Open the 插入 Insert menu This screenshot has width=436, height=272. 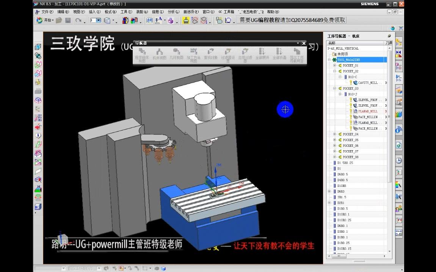pos(94,12)
